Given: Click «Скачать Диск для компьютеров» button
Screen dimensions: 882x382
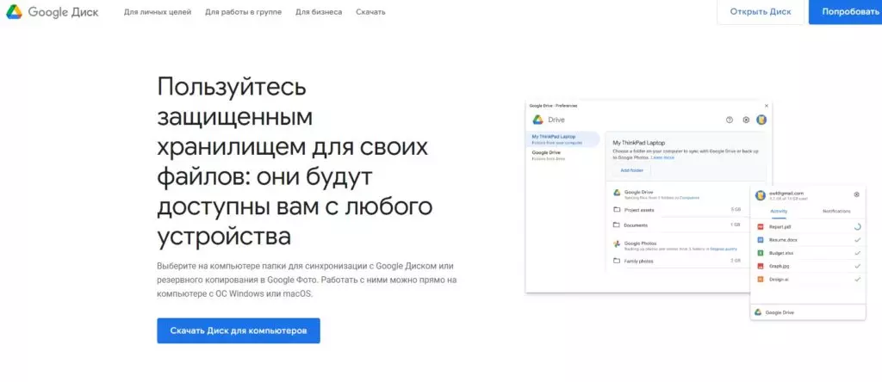Looking at the screenshot, I should [239, 331].
